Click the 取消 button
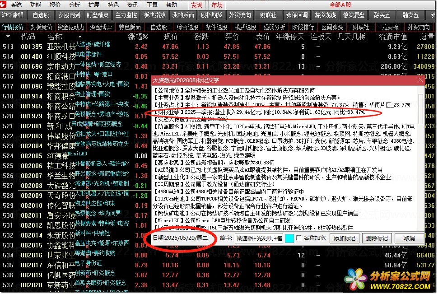The image size is (438, 294). pyautogui.click(x=409, y=238)
